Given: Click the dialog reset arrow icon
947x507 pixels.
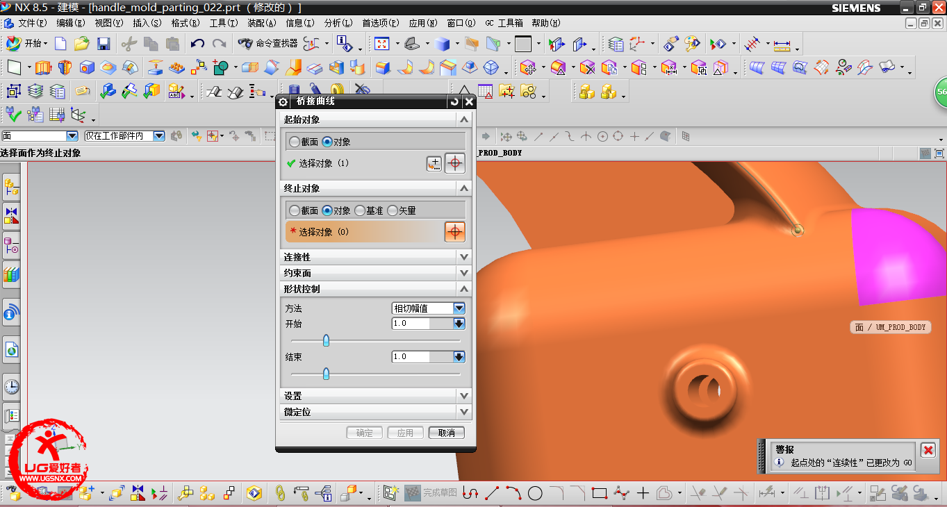Looking at the screenshot, I should (x=455, y=101).
